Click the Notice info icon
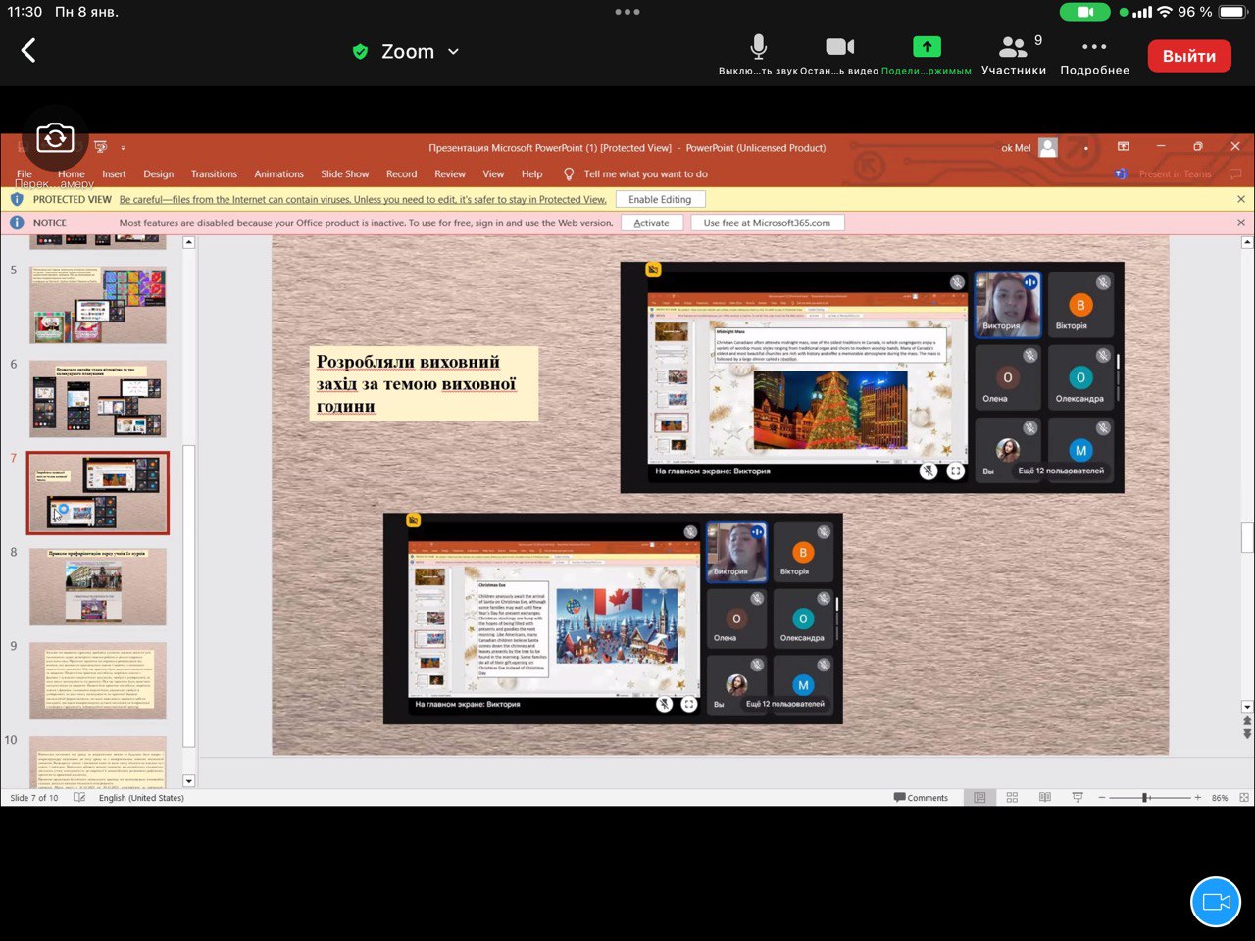1255x941 pixels. (x=17, y=223)
